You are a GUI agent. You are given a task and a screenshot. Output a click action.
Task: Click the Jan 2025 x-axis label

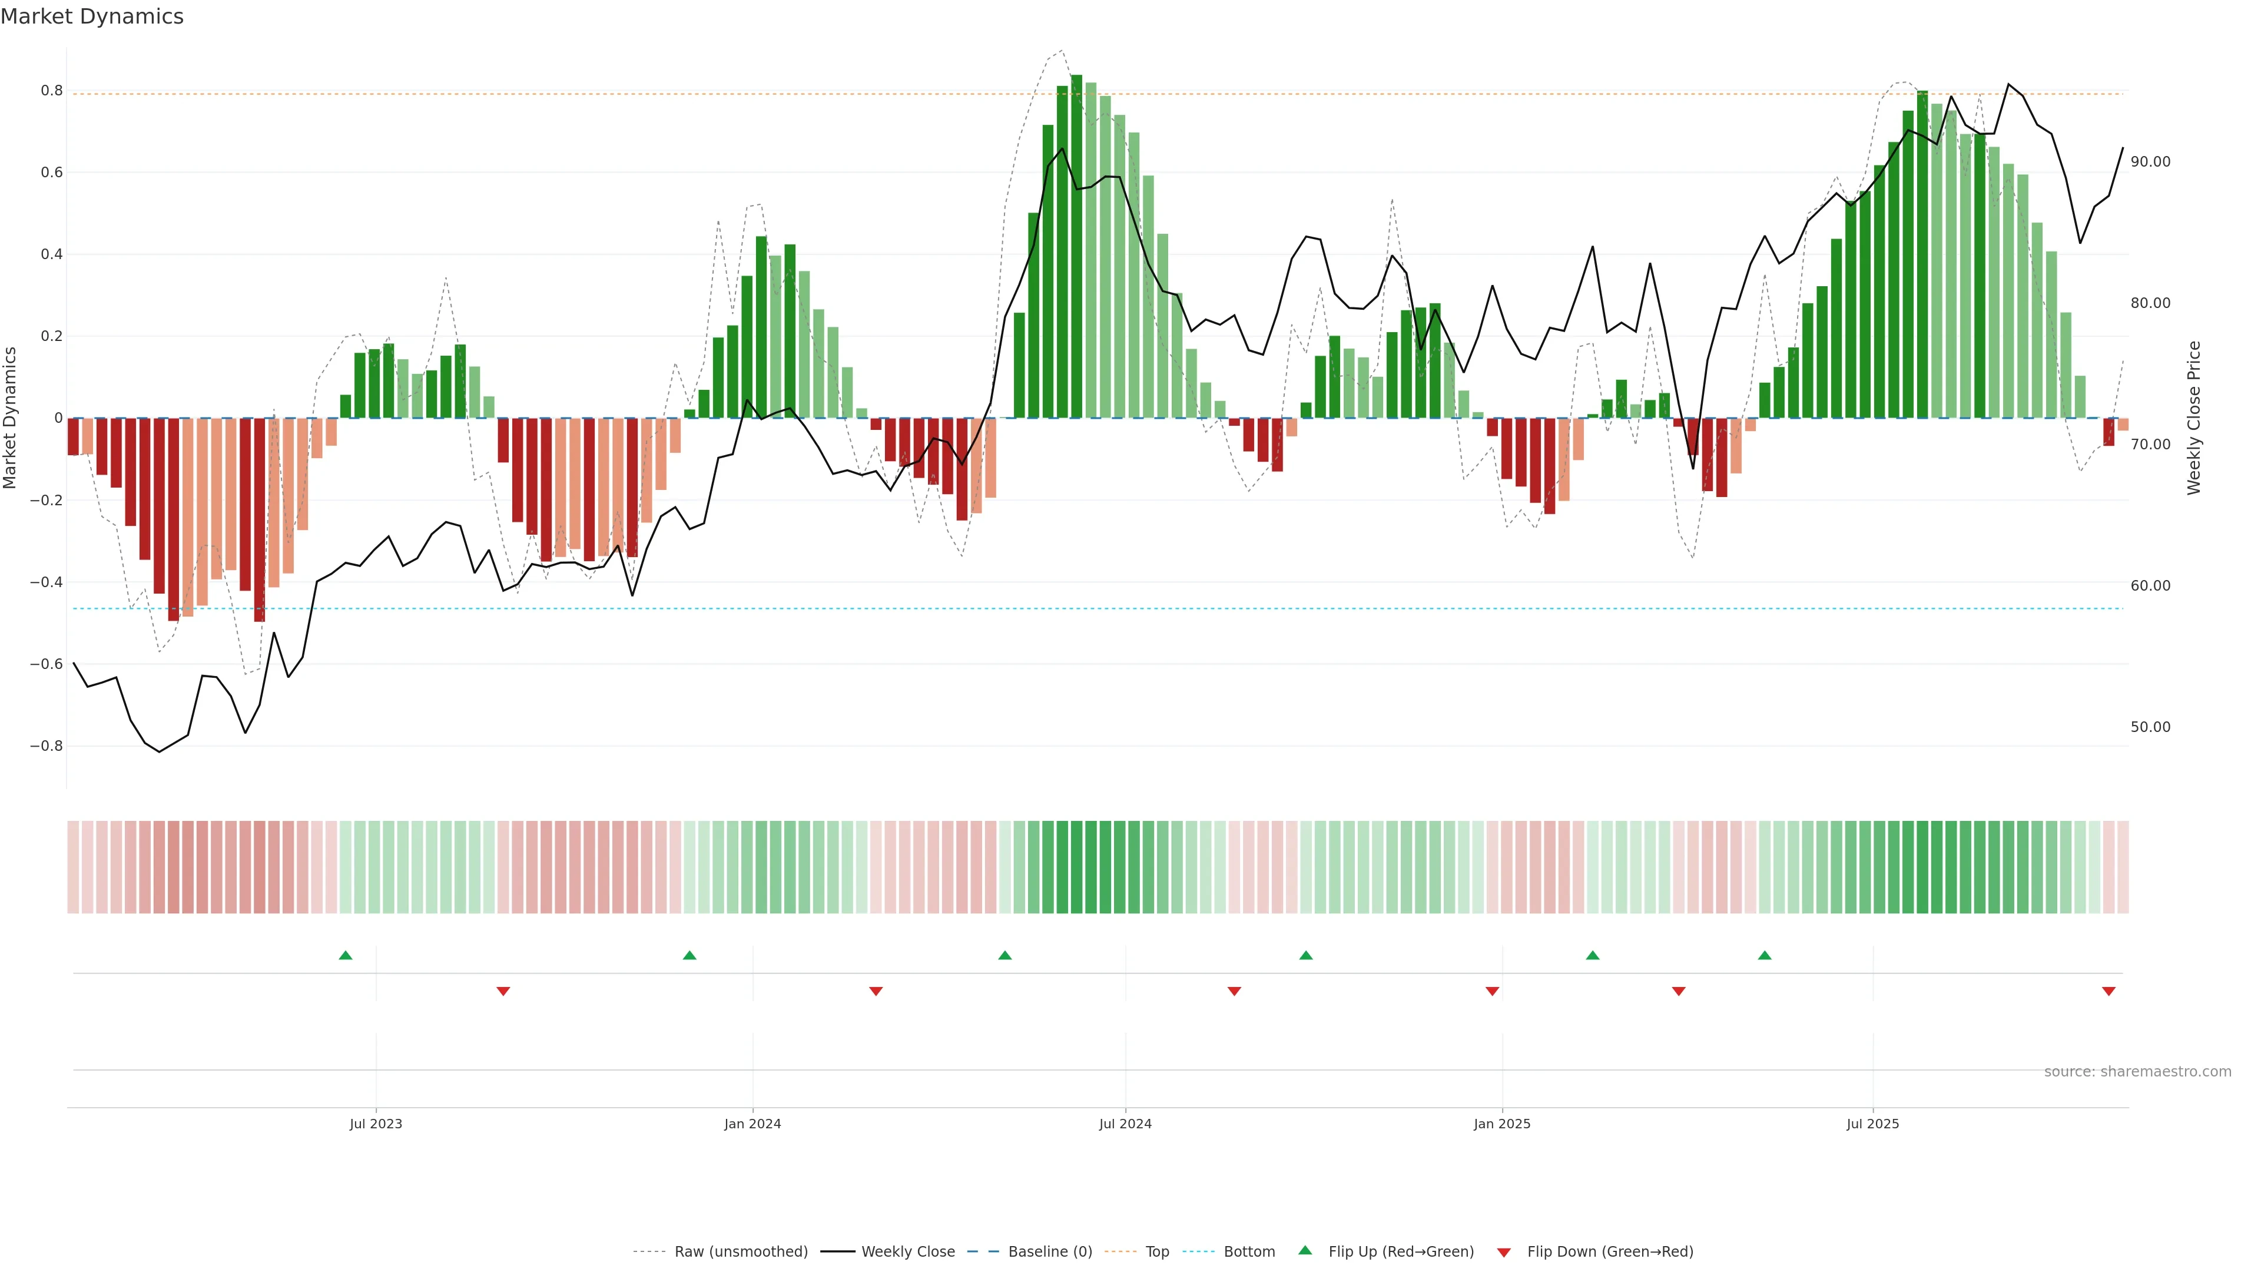pos(1502,1124)
